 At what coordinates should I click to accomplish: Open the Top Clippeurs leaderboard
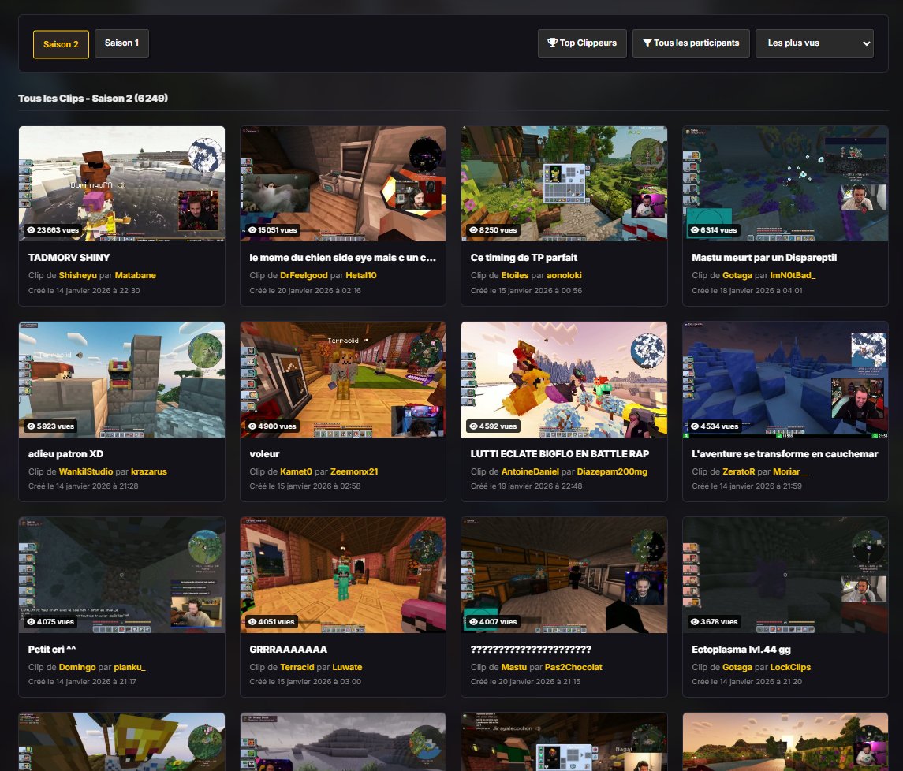pyautogui.click(x=582, y=43)
